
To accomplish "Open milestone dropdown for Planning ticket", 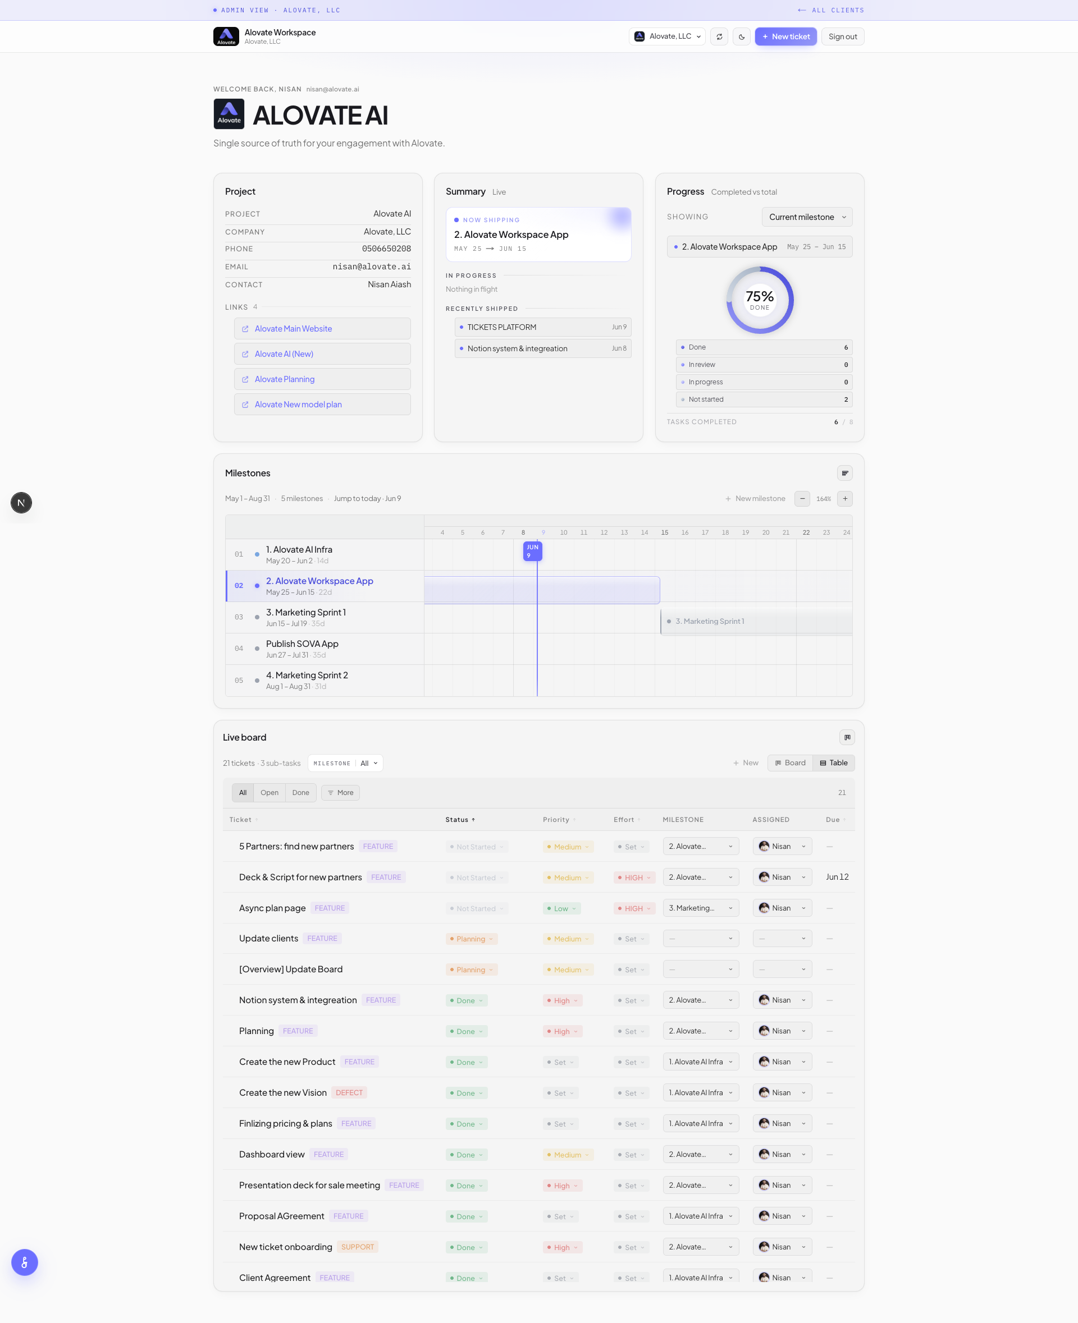I will pos(701,1031).
